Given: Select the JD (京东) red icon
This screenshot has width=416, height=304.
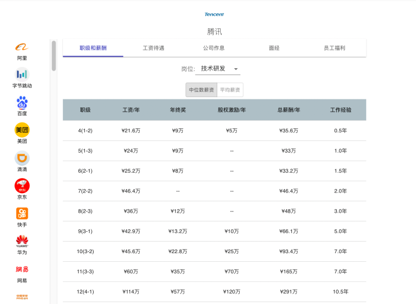Looking at the screenshot, I should click(22, 186).
